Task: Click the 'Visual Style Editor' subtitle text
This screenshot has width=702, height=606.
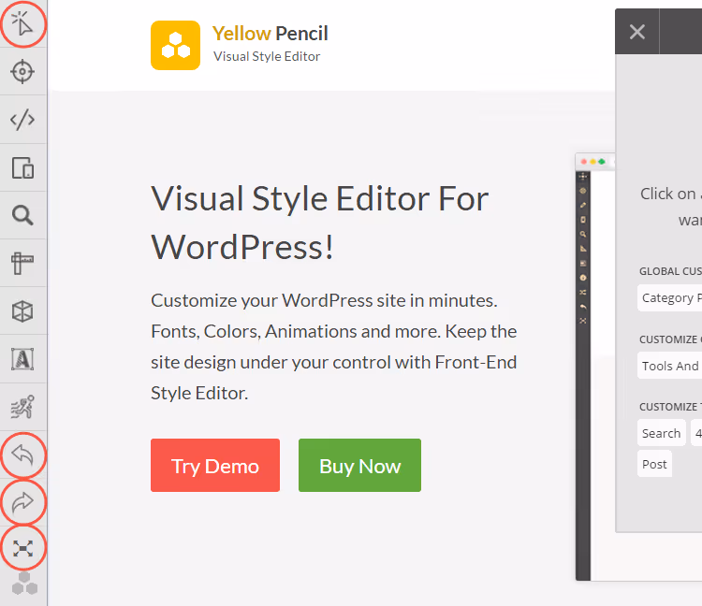Action: [267, 56]
